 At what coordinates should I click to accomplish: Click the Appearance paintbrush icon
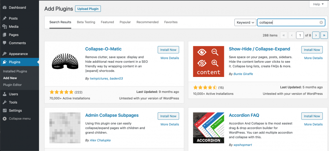point(4,54)
